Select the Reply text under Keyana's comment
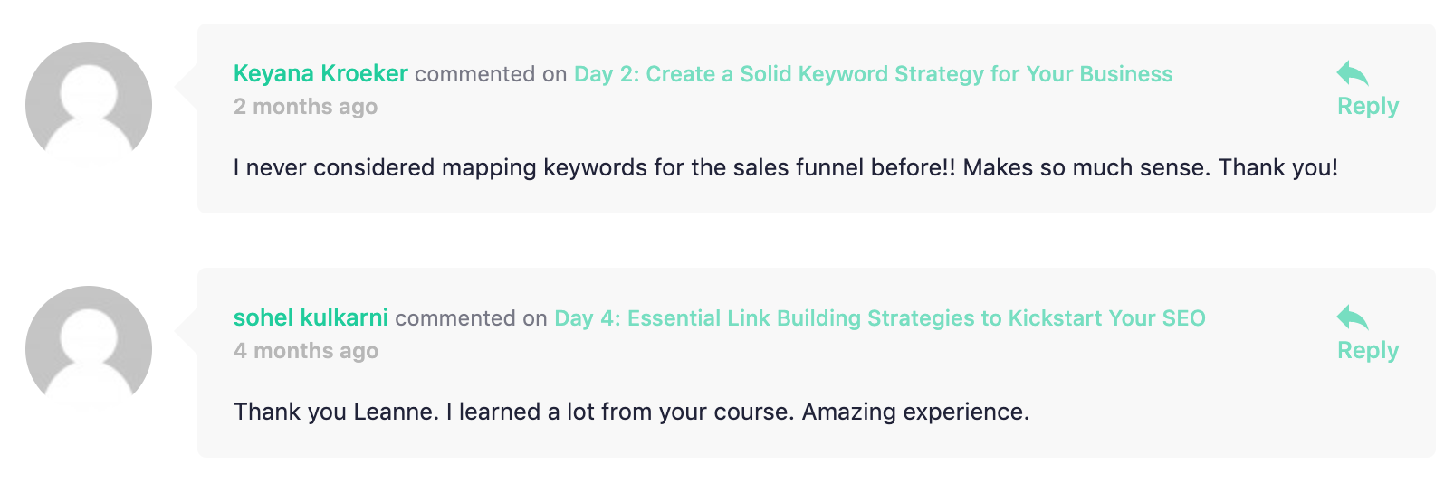This screenshot has height=502, width=1454. (x=1368, y=107)
